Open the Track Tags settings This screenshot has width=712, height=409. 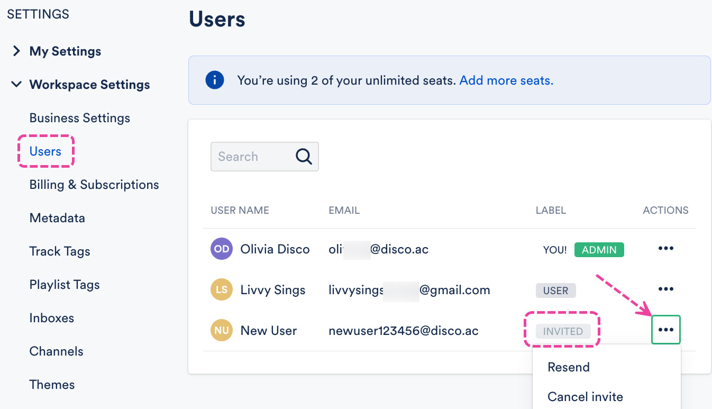pyautogui.click(x=60, y=251)
